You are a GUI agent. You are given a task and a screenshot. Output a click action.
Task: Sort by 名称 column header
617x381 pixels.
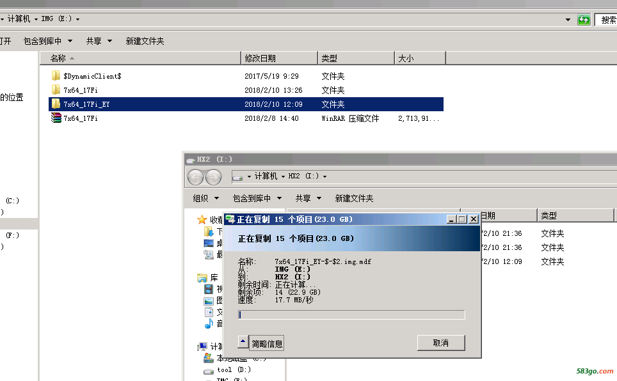point(140,58)
